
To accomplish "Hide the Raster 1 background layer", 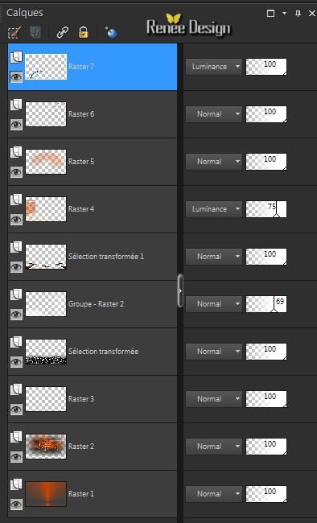I will coord(16,504).
